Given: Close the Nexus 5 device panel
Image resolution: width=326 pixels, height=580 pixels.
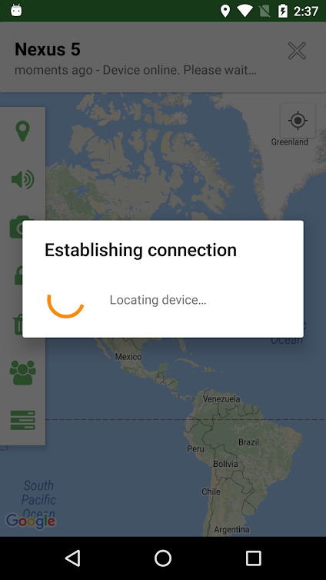Looking at the screenshot, I should [x=297, y=51].
